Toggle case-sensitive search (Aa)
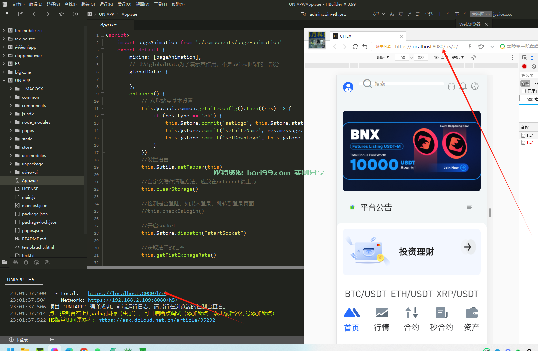This screenshot has height=351, width=538. (392, 14)
